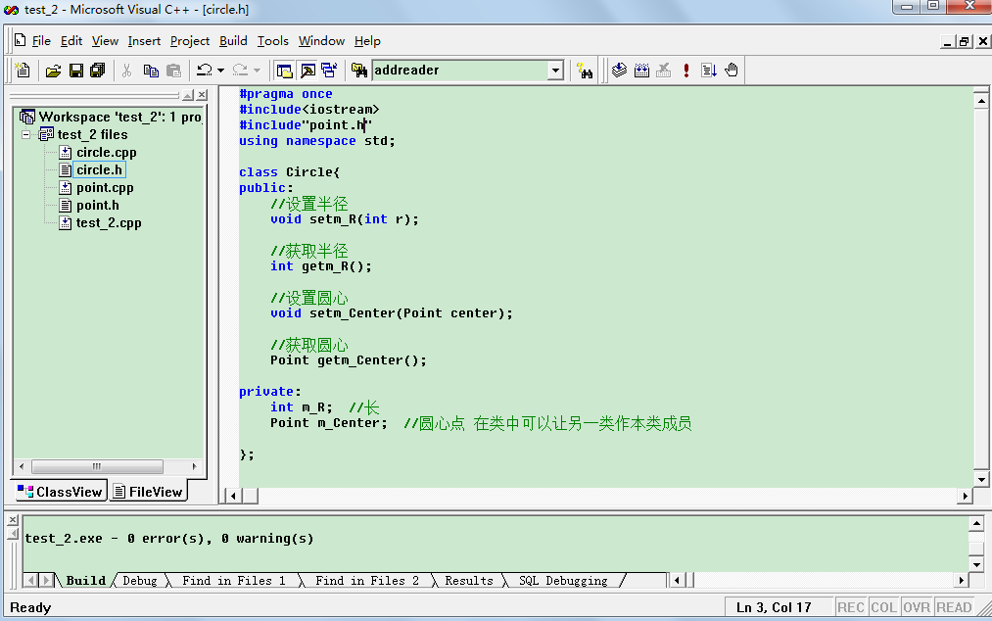Select Workspace 'test_2' root node
The image size is (992, 621).
112,118
